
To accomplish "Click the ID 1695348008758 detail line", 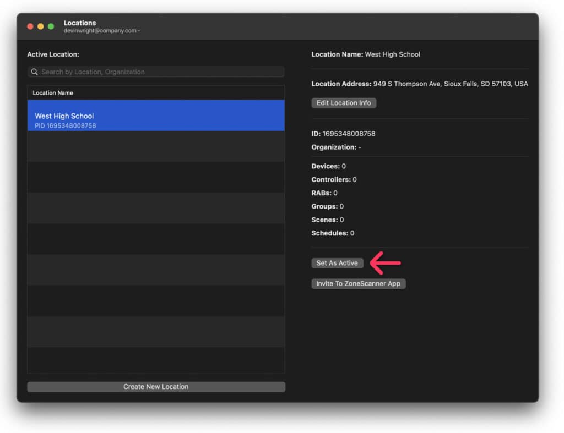I will tap(343, 134).
